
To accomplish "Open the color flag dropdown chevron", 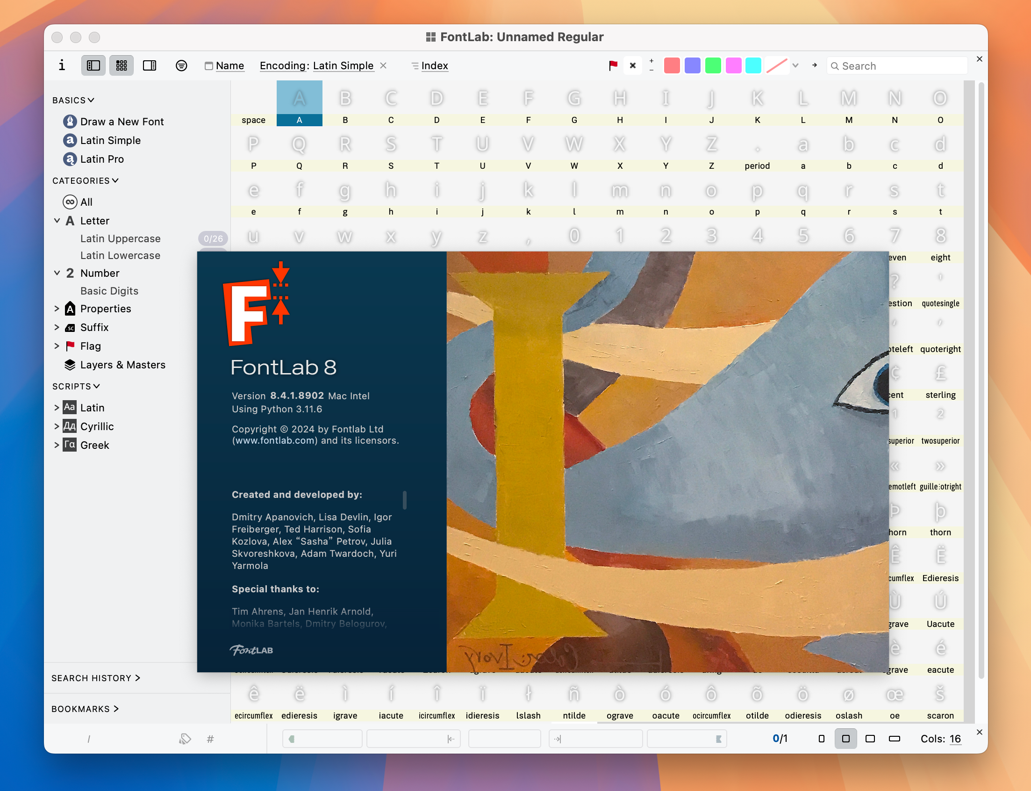I will point(795,65).
